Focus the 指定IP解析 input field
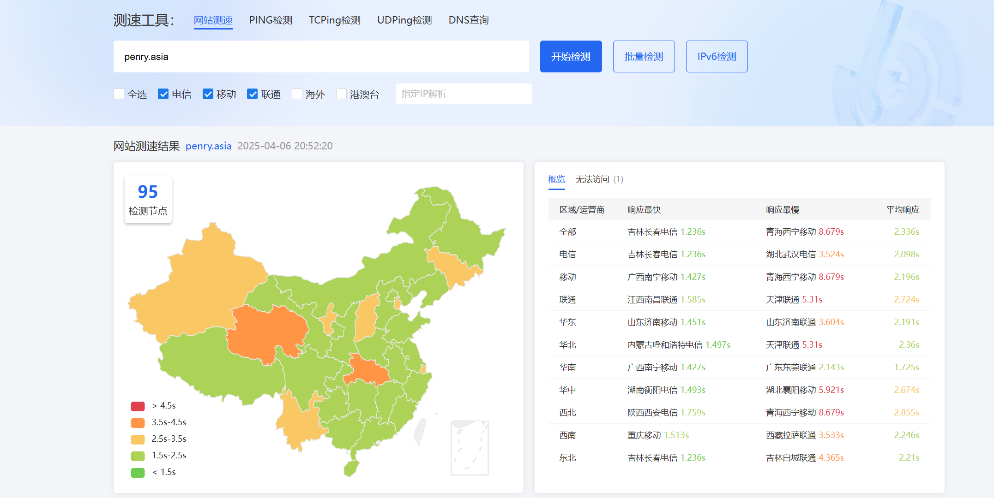Image resolution: width=994 pixels, height=498 pixels. [464, 94]
